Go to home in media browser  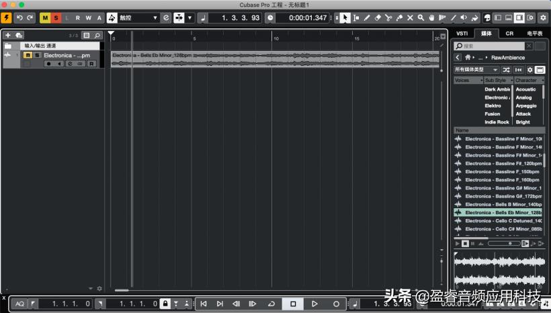[468, 57]
